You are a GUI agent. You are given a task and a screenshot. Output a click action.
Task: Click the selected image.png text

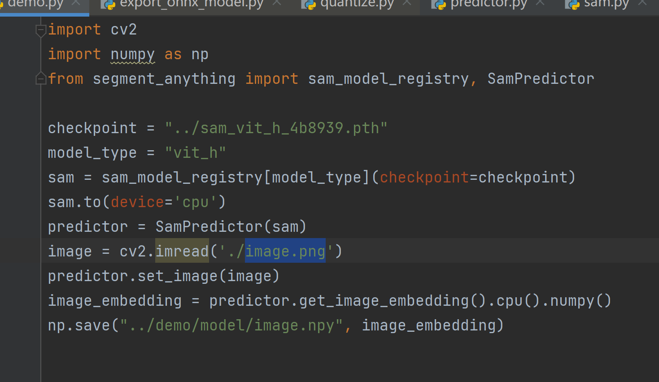285,251
